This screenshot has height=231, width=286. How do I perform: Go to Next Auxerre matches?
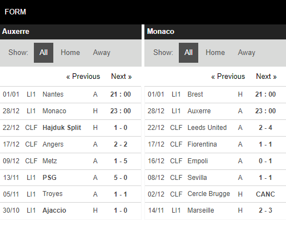coord(122,77)
